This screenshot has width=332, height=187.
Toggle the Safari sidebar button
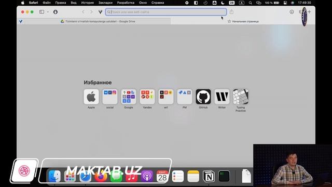point(41,12)
